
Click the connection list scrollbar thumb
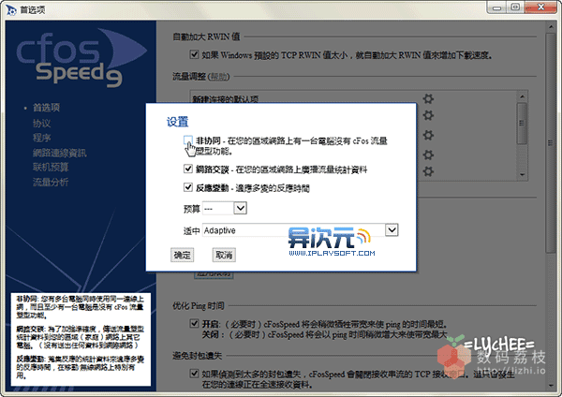click(523, 124)
